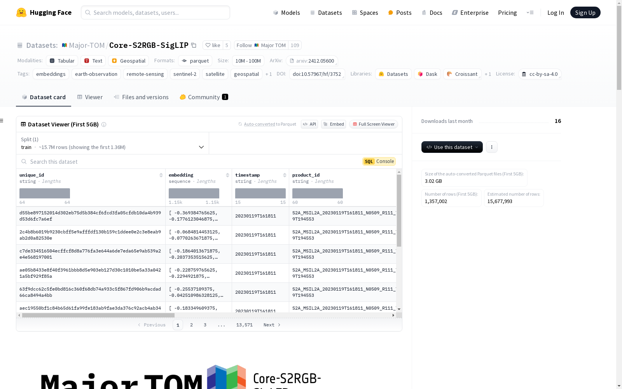Open the table of contents sidebar icon

tap(2, 121)
